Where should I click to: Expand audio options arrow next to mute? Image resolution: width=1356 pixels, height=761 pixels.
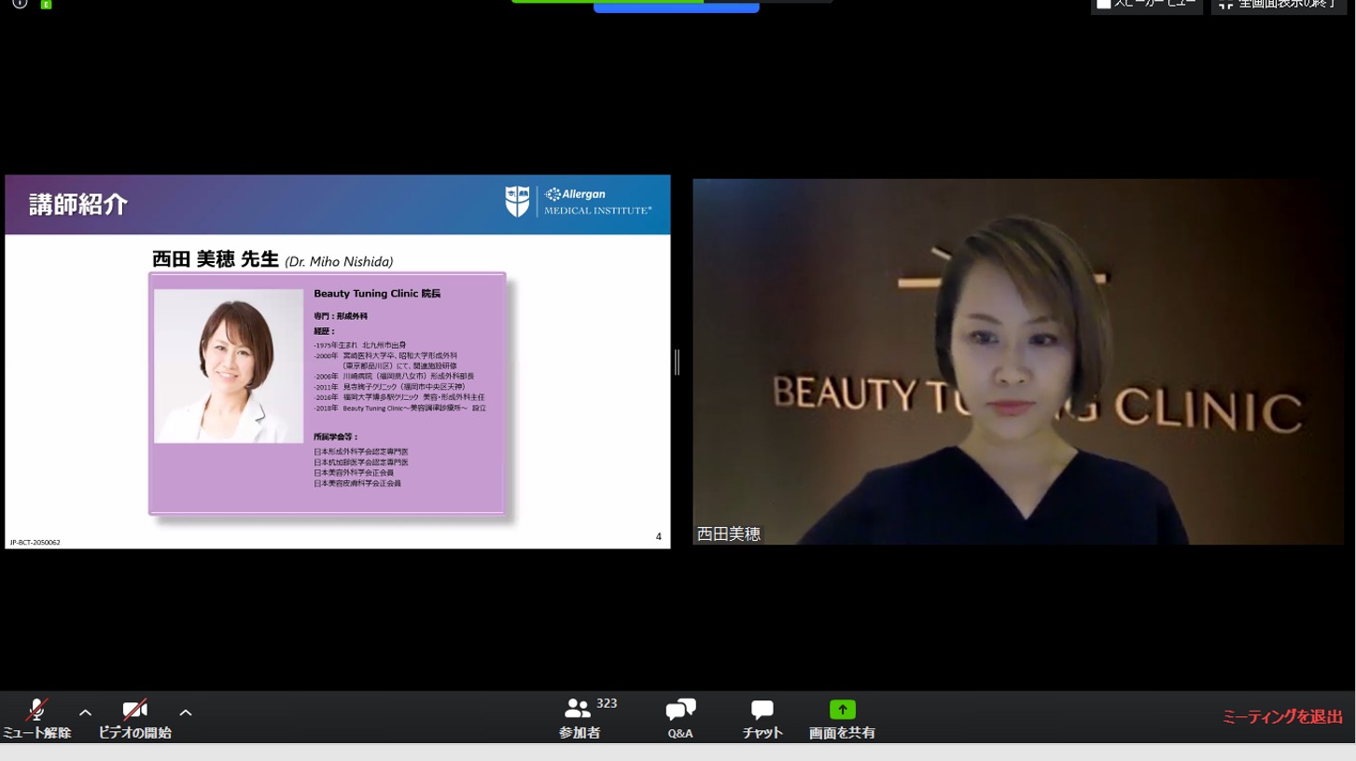85,713
